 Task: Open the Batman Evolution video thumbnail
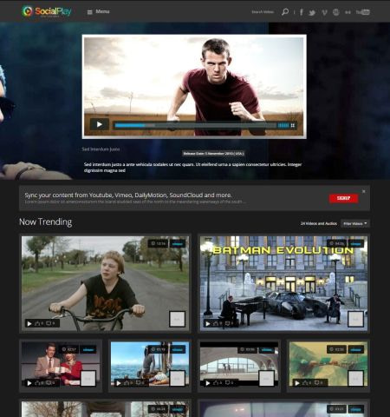283,283
